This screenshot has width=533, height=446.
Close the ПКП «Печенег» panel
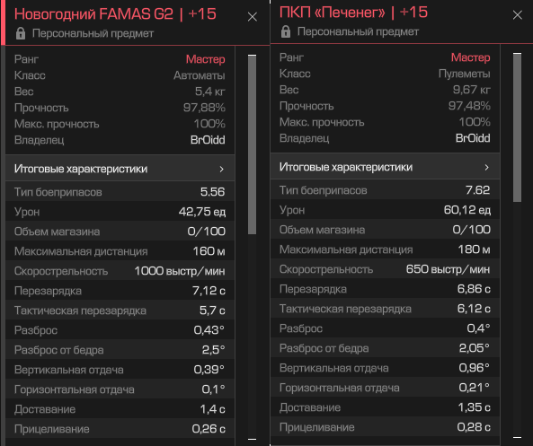(518, 15)
